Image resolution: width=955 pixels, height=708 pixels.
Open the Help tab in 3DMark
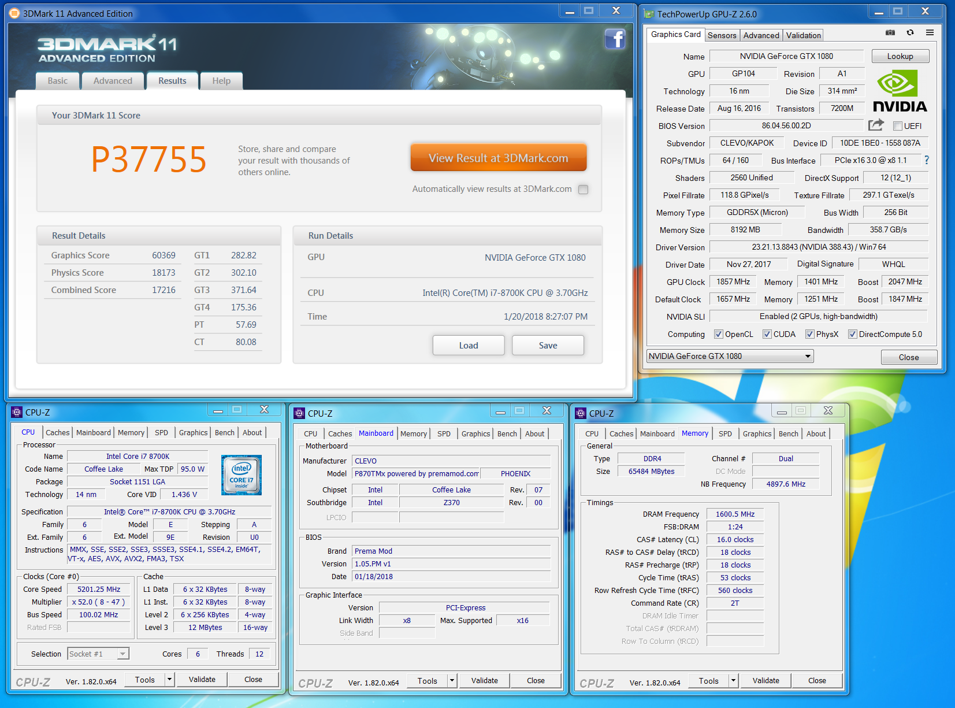click(221, 81)
